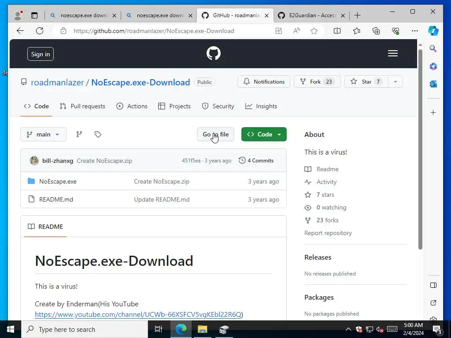Screen dimensions: 451x338
Task: Expand the green Code dropdown
Action: click(x=264, y=134)
